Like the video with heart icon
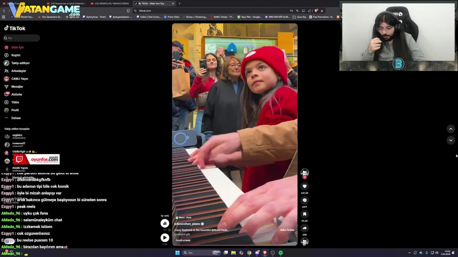This screenshot has width=458, height=257. pyautogui.click(x=304, y=186)
